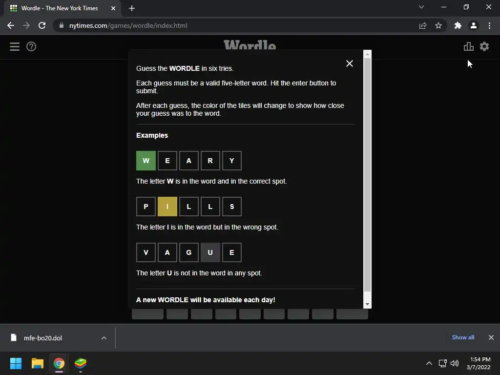This screenshot has width=500, height=375.
Task: Click the browser forward arrow
Action: (26, 25)
